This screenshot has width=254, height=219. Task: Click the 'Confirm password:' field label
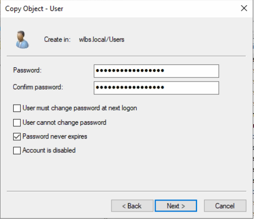click(x=38, y=87)
